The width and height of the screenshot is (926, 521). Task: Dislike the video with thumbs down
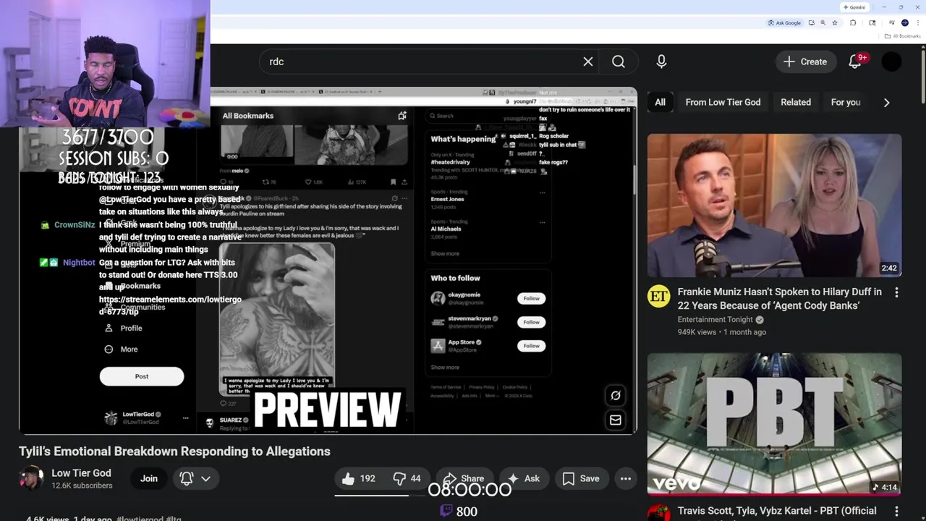pyautogui.click(x=406, y=478)
